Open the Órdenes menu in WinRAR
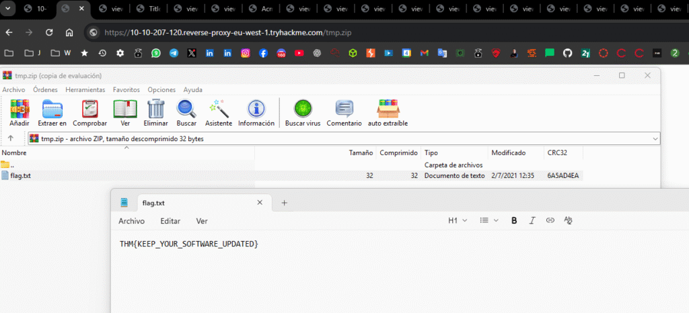 pos(45,89)
